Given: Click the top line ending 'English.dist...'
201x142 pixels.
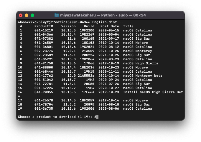Looking at the screenshot, I should pos(70,22).
